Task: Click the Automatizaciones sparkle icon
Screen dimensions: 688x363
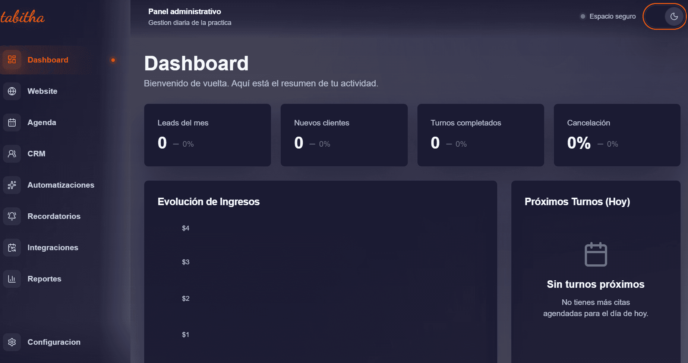Action: point(12,185)
